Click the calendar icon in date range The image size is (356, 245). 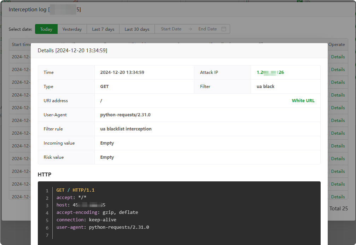tap(223, 29)
